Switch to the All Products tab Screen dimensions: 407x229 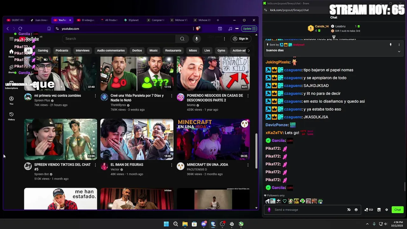pyautogui.click(x=109, y=20)
